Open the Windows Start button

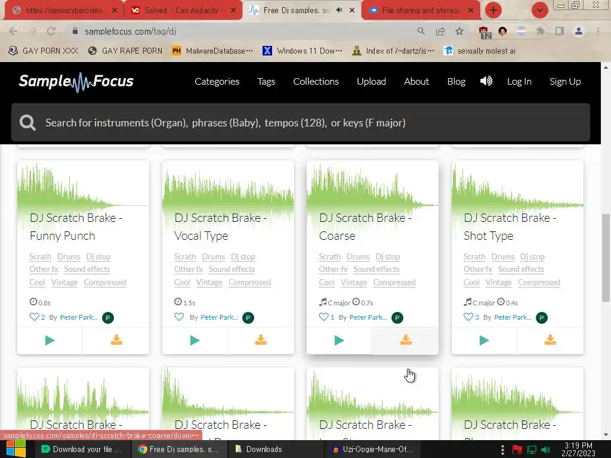coord(16,449)
